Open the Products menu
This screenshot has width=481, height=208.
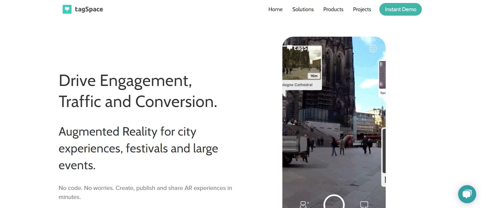point(333,9)
